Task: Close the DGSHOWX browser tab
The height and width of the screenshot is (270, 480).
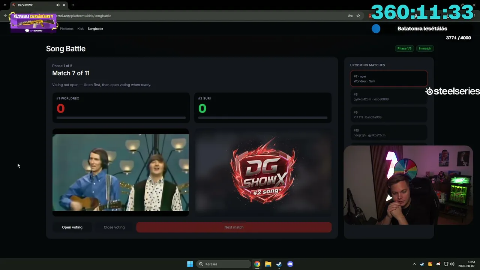Action: (x=64, y=5)
